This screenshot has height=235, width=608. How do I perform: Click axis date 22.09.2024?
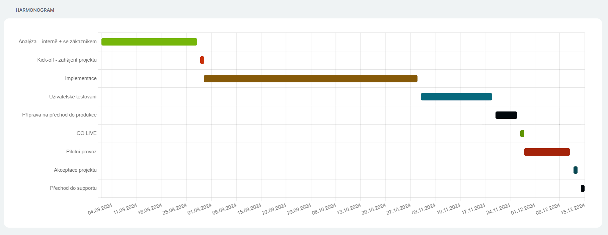pos(274,209)
